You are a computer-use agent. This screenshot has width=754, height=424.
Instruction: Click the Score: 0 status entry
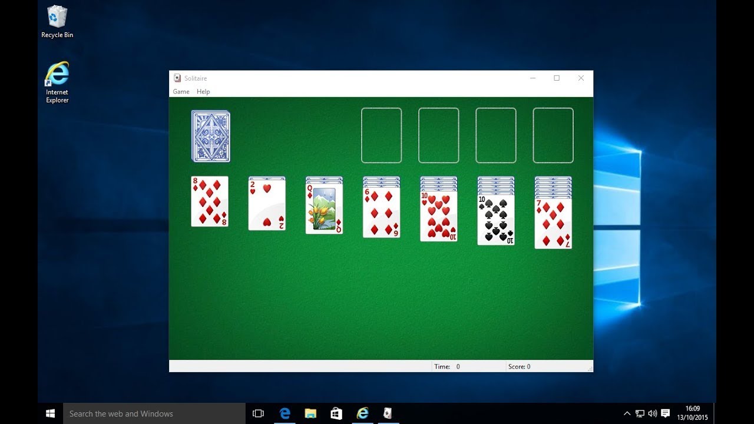click(519, 366)
